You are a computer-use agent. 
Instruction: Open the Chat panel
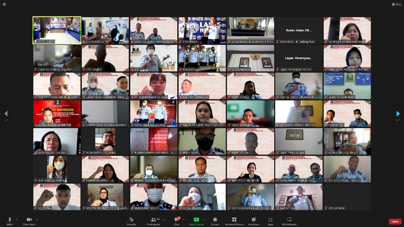[x=177, y=220]
